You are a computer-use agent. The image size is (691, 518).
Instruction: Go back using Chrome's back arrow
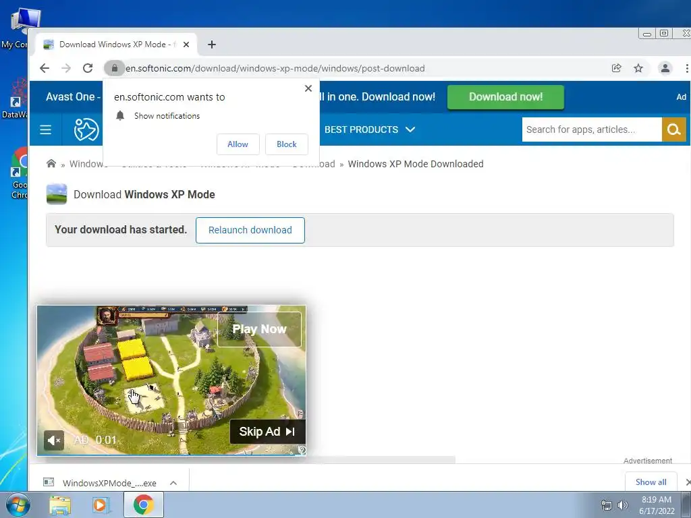[x=45, y=68]
